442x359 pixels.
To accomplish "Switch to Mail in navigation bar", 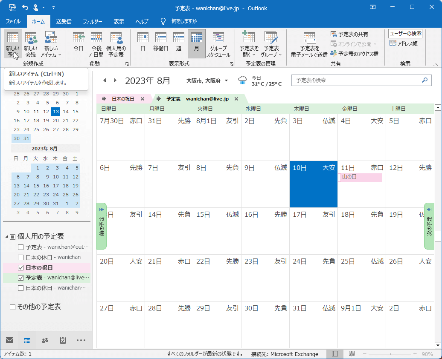I will point(9,340).
